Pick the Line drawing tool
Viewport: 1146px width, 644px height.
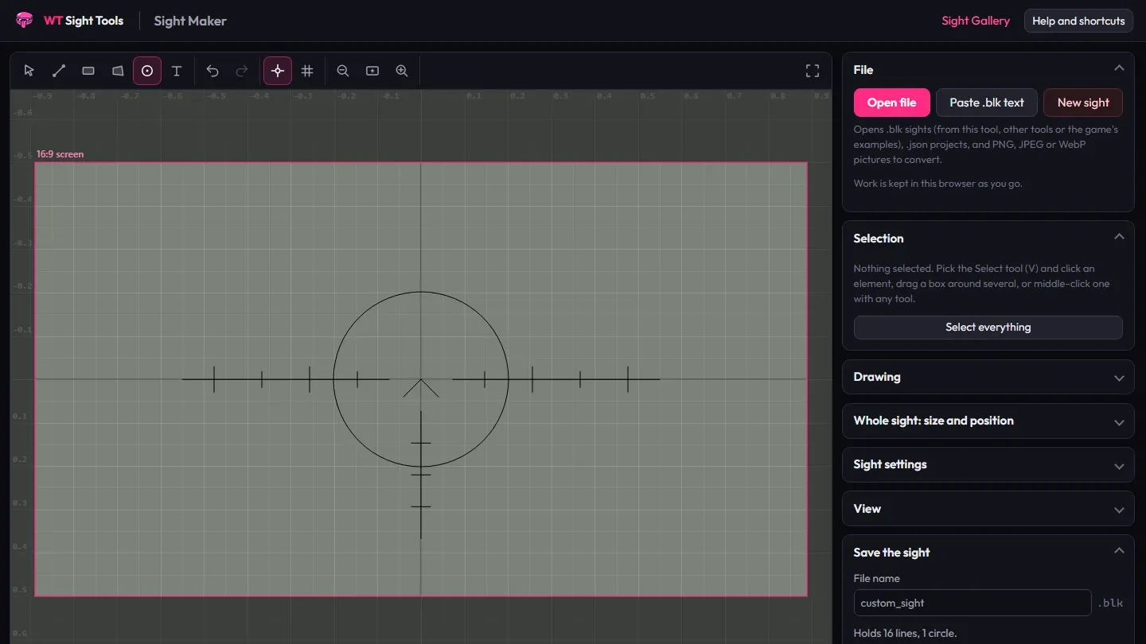(x=59, y=71)
